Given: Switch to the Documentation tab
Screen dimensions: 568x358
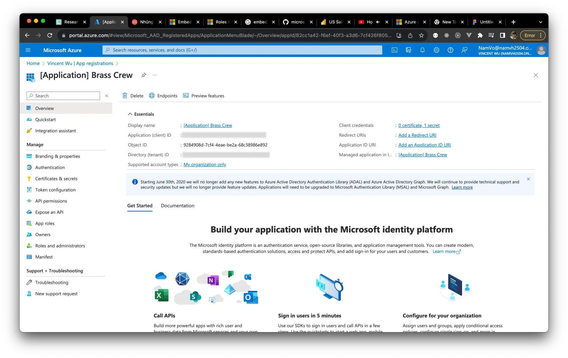Looking at the screenshot, I should click(177, 206).
